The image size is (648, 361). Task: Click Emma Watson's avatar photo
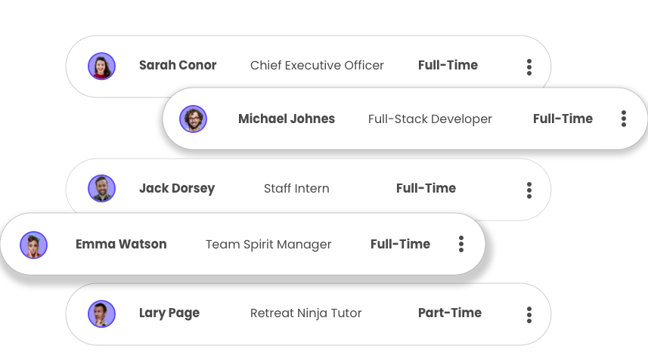[x=34, y=245]
